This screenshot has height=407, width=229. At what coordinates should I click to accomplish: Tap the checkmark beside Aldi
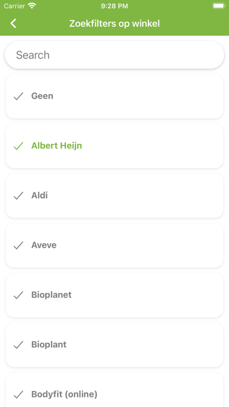[x=19, y=196]
